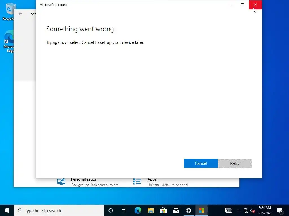Viewport: 289px width, 216px height.
Task: Maximize the Microsoft account window
Action: pyautogui.click(x=242, y=5)
